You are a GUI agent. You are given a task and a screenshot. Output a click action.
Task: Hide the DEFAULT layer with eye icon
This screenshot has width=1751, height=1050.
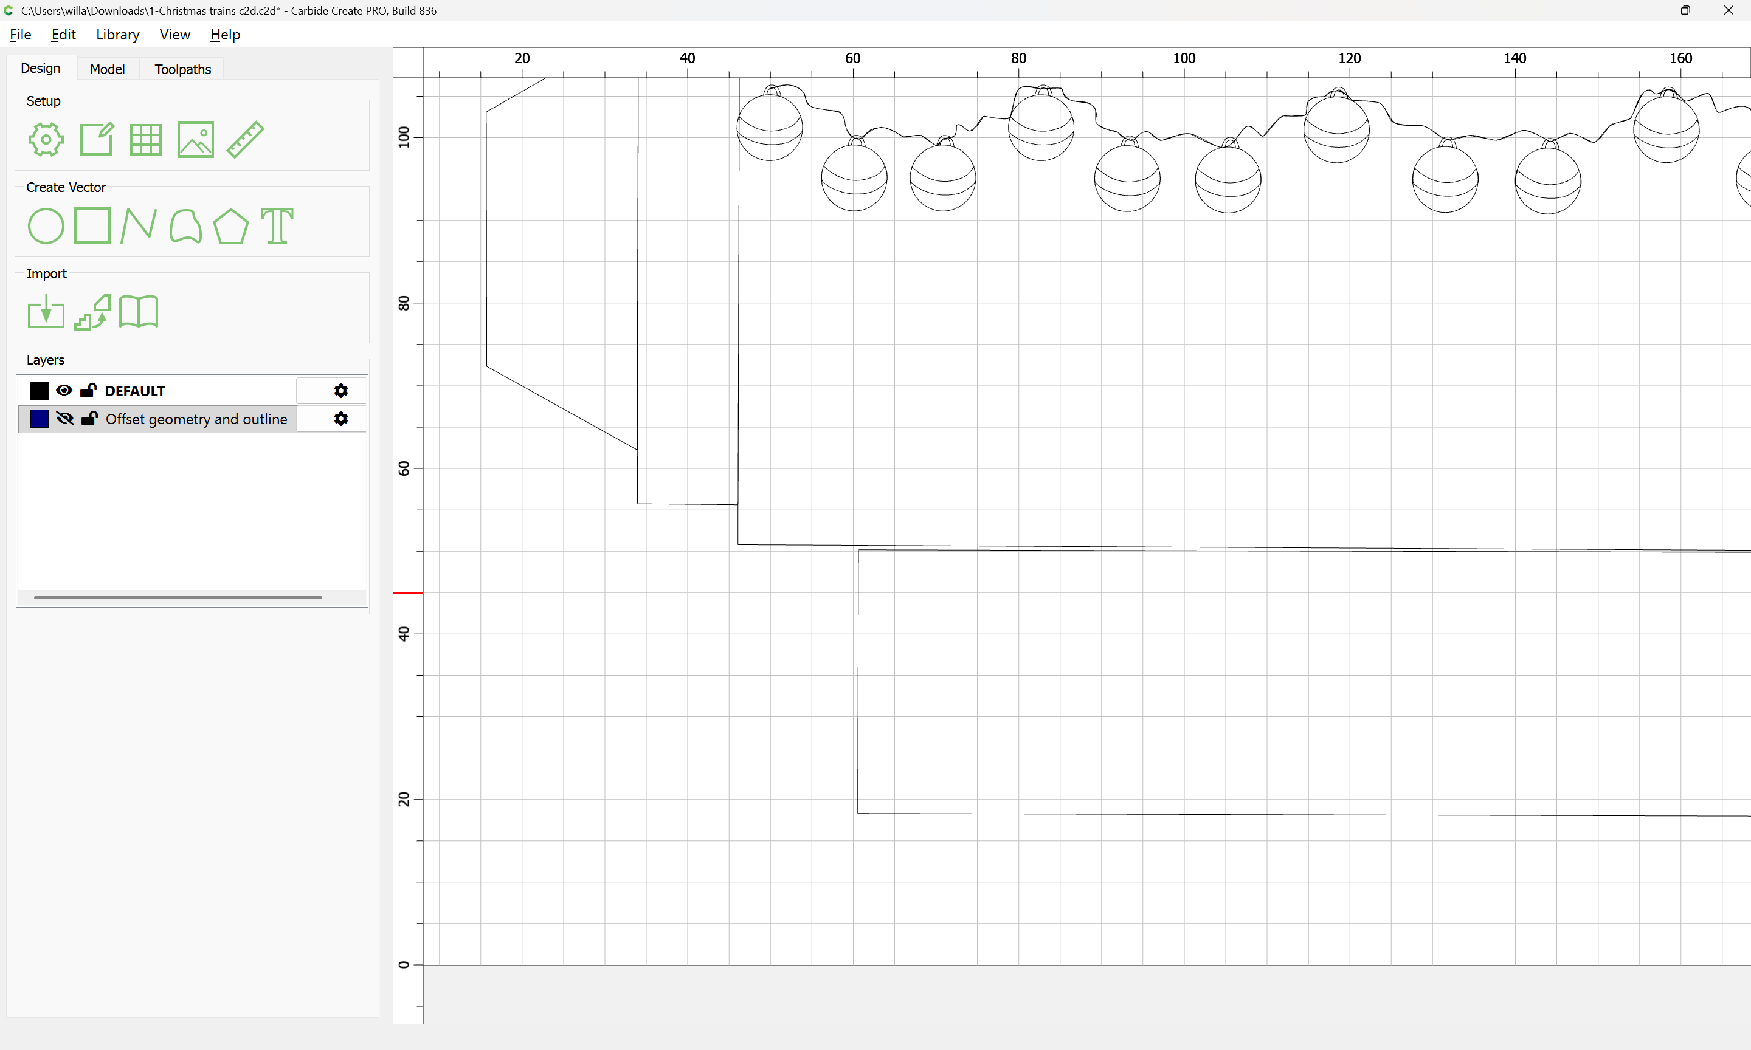[64, 391]
